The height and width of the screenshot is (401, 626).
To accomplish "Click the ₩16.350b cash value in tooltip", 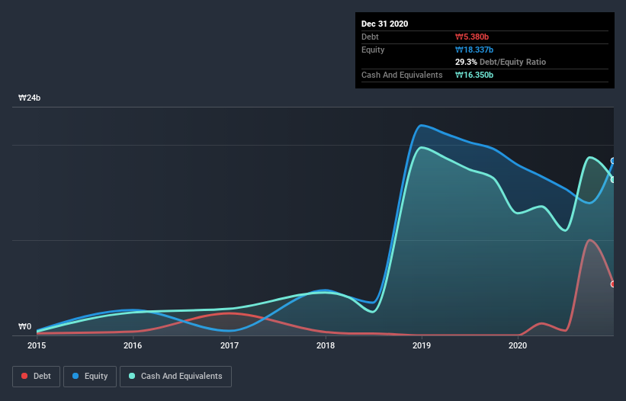I will (474, 75).
